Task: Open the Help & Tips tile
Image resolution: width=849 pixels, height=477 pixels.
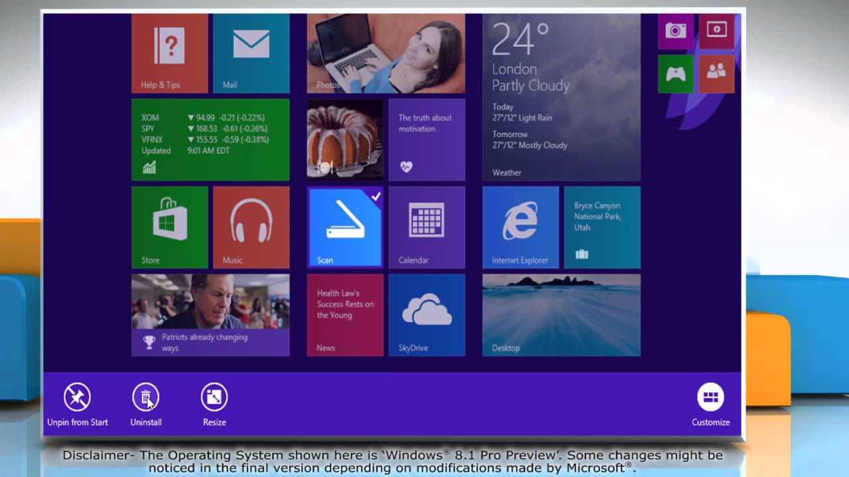Action: pyautogui.click(x=170, y=54)
